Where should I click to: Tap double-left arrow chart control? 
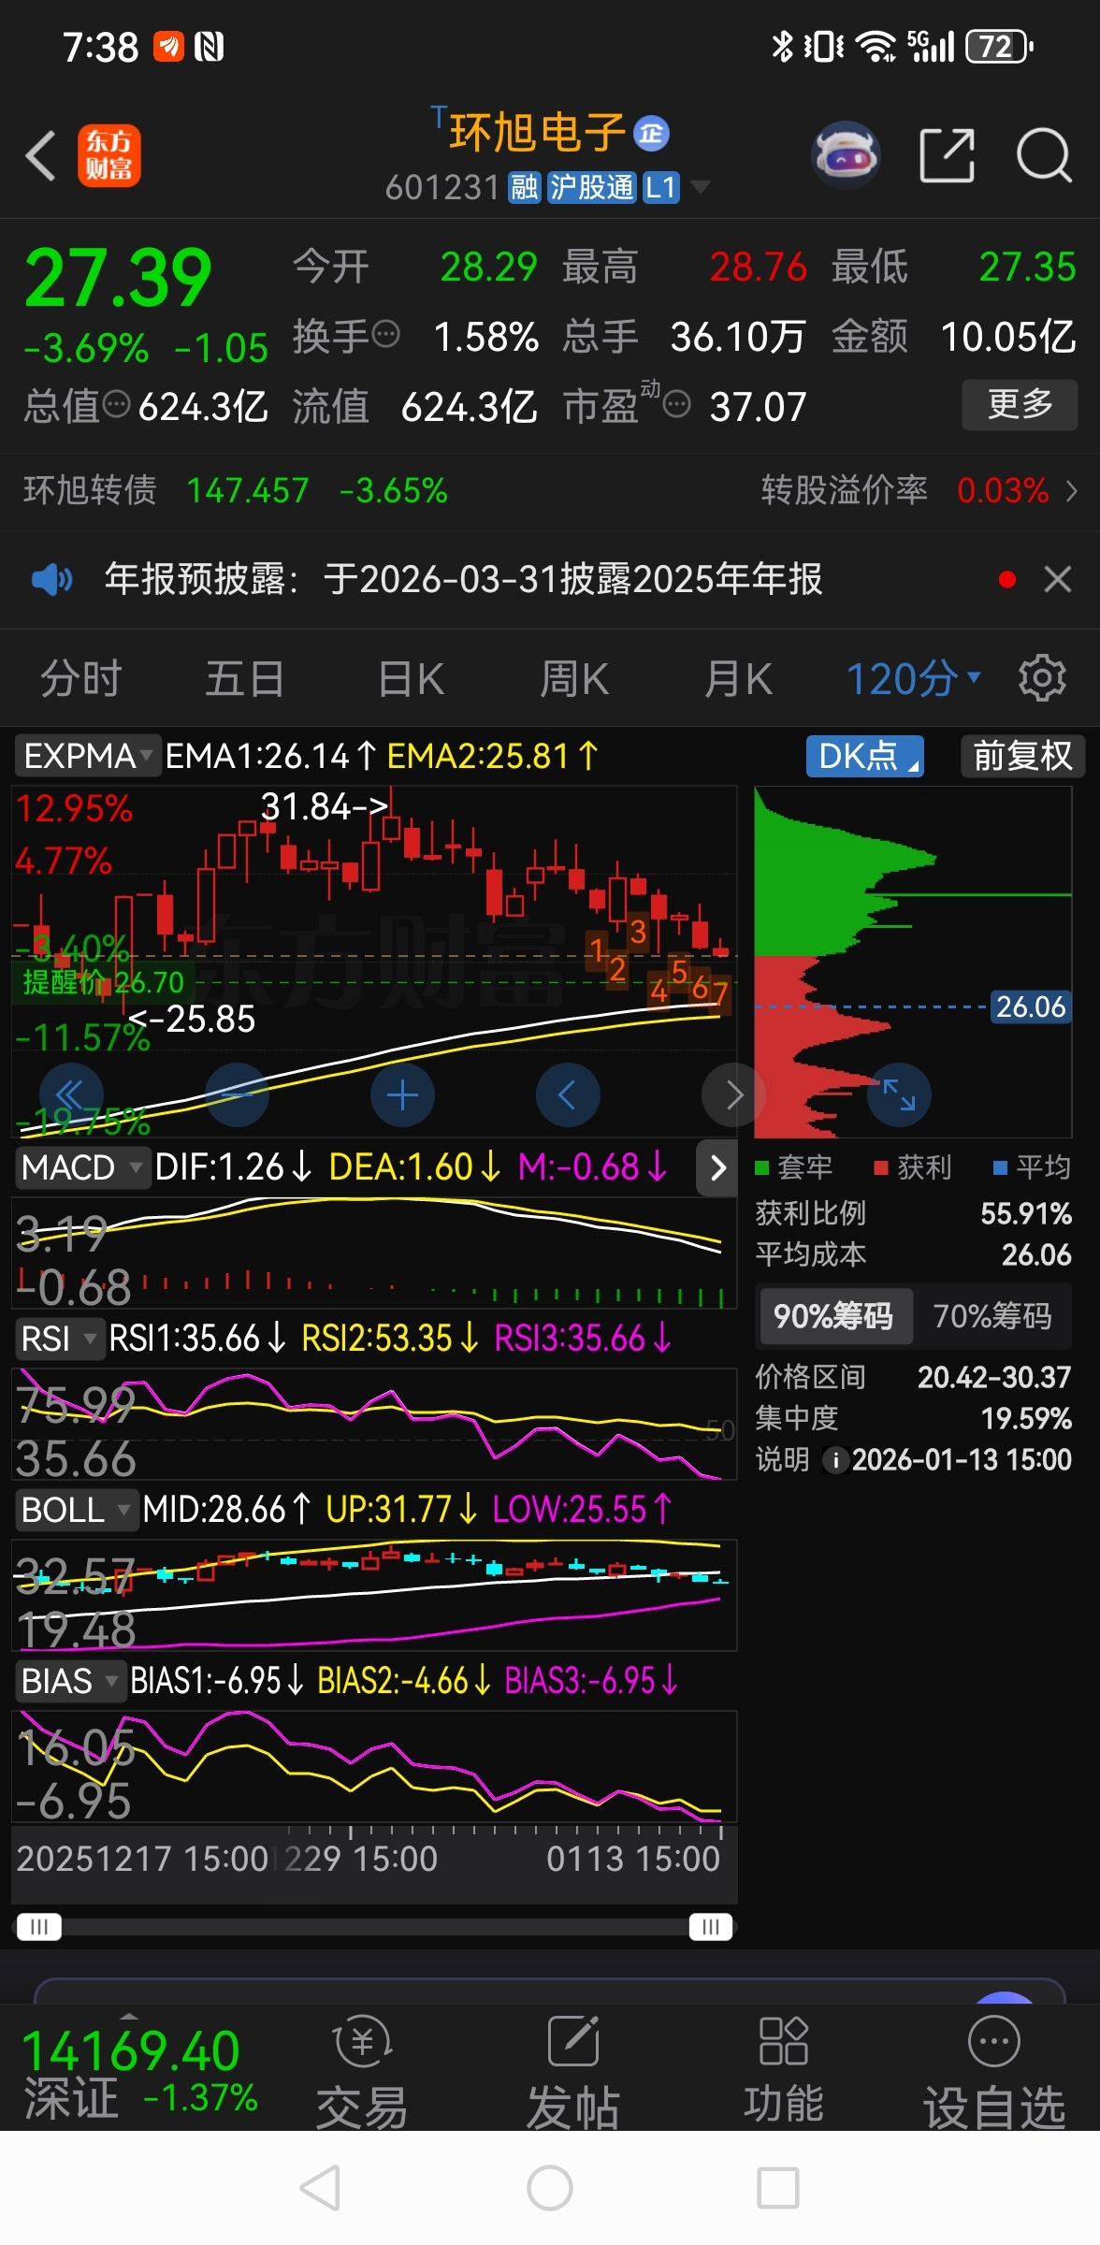[x=71, y=1094]
